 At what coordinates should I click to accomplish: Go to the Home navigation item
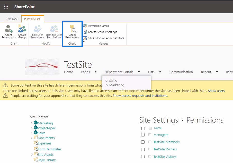point(68,72)
